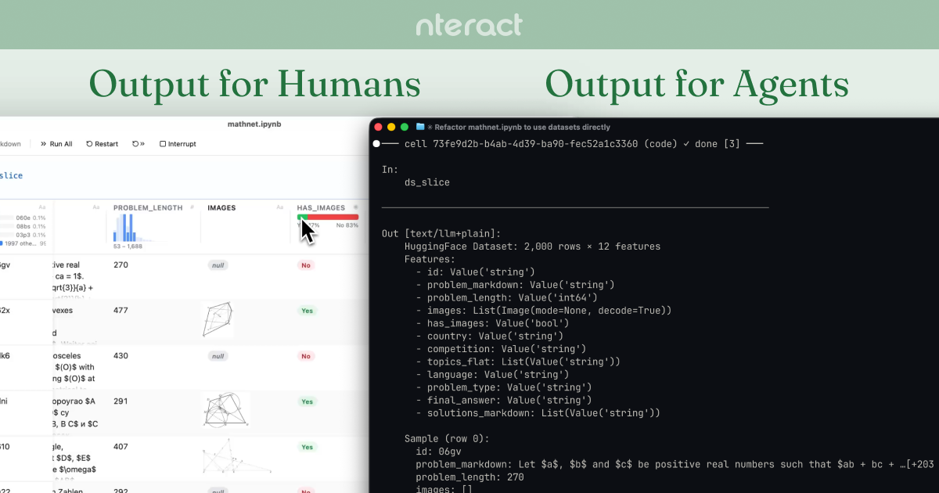Click the problem length cell 270
Screen dimensions: 939x493
121,265
